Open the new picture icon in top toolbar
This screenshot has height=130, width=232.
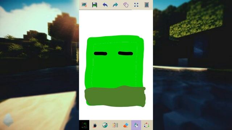[x=84, y=5]
